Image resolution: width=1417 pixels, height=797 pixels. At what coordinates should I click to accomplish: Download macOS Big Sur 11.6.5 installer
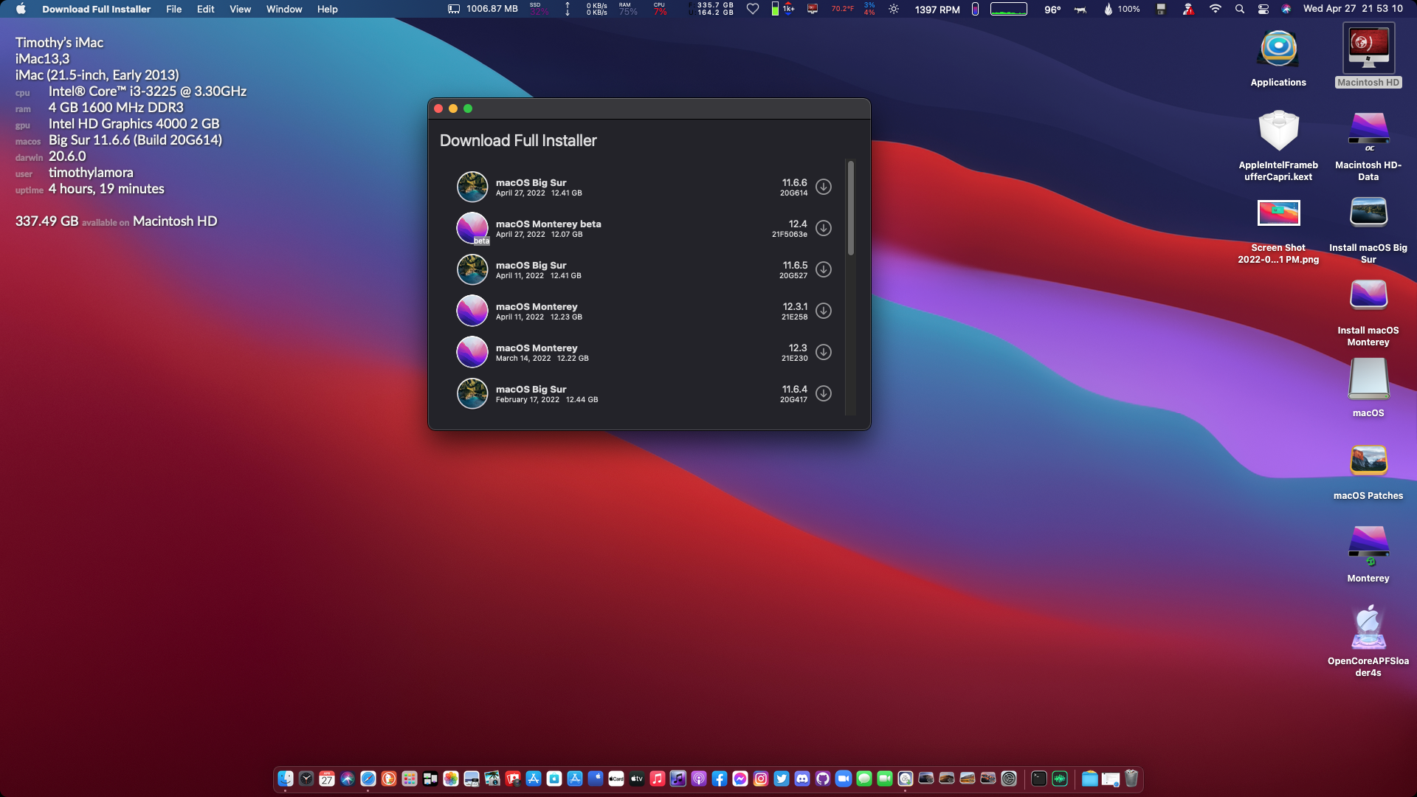(x=824, y=269)
